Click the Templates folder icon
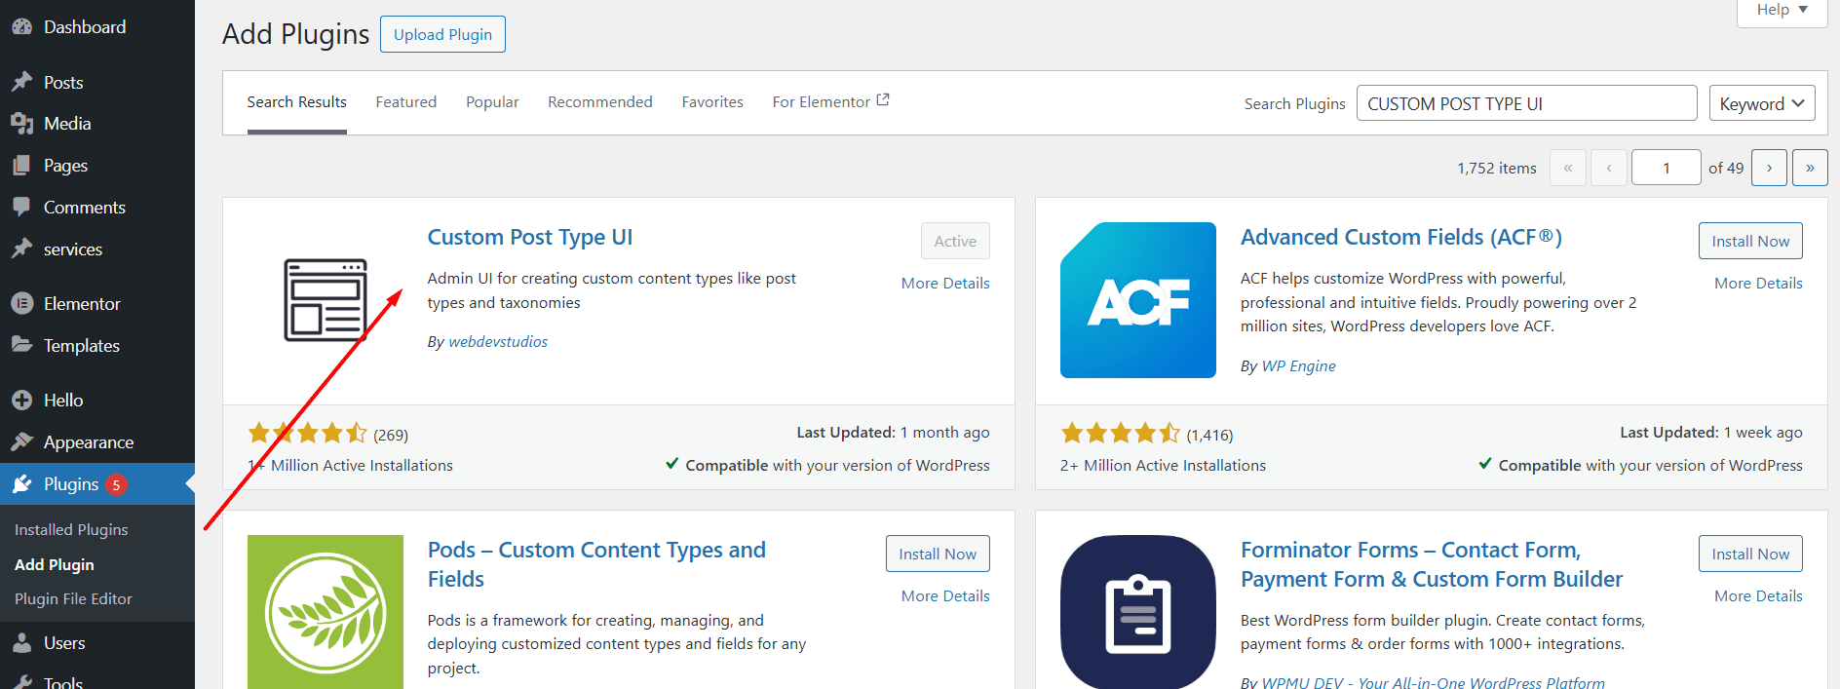 pos(21,345)
